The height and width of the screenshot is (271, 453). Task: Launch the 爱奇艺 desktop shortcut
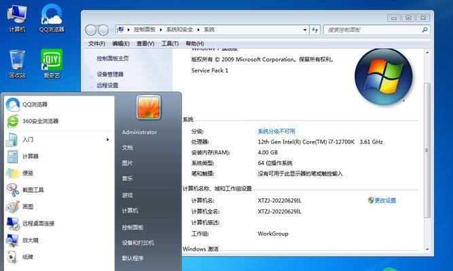pyautogui.click(x=52, y=64)
